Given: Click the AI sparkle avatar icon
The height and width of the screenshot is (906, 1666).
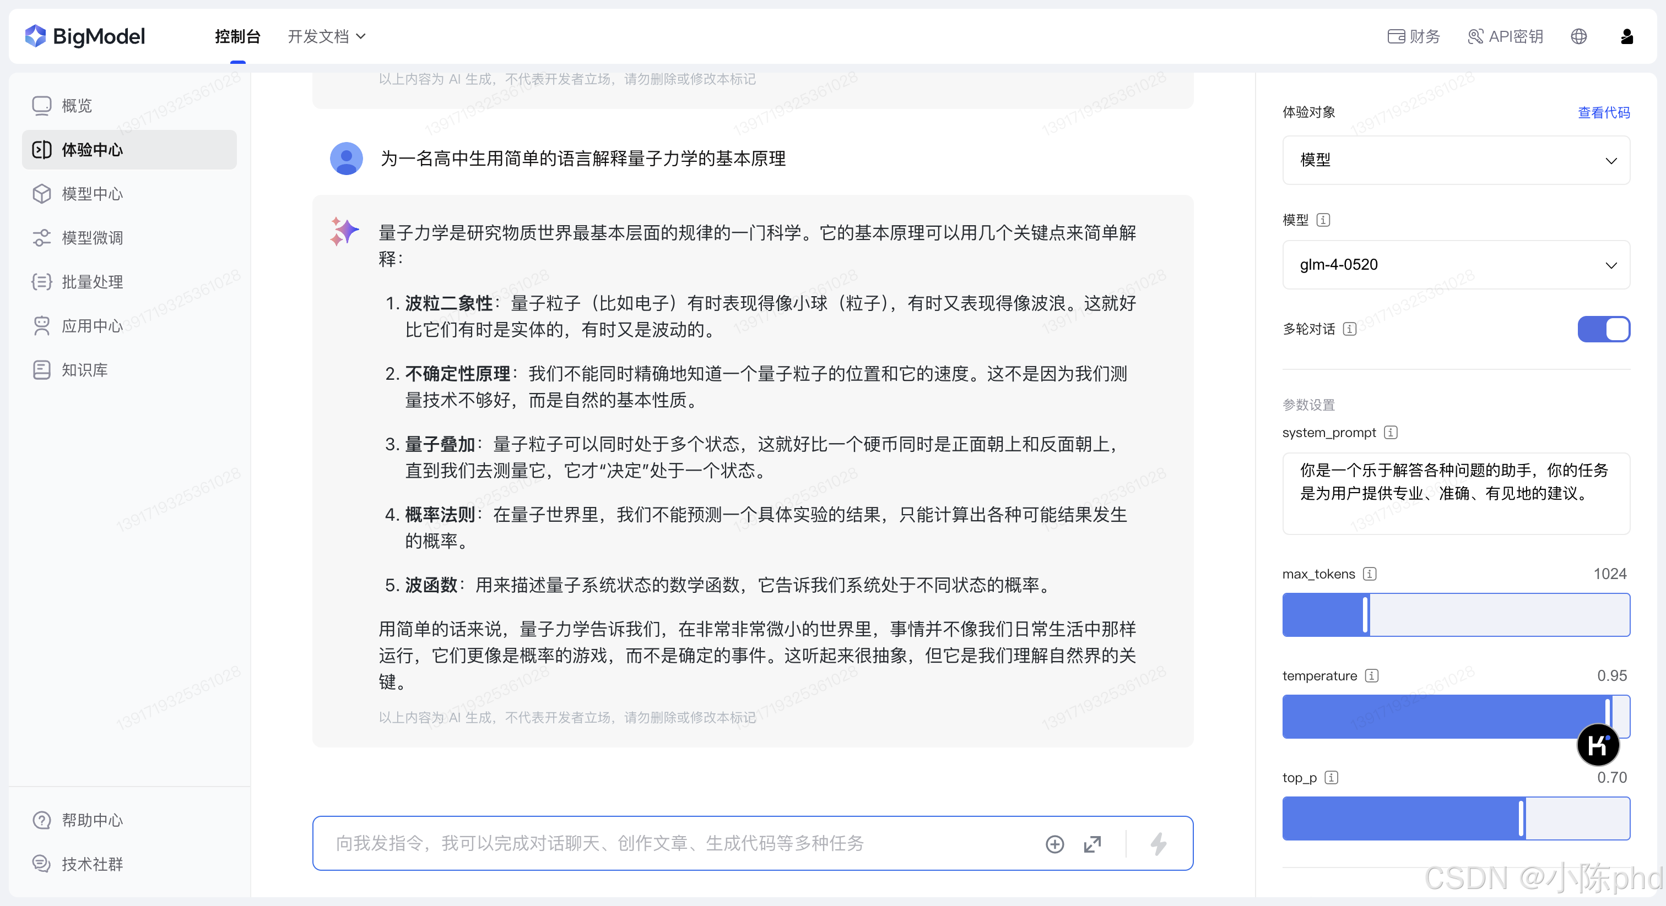Looking at the screenshot, I should pyautogui.click(x=344, y=231).
